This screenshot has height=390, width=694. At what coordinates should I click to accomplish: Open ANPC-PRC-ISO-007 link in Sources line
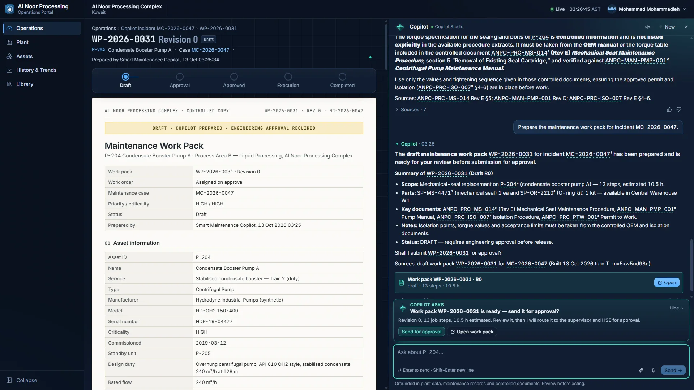pyautogui.click(x=595, y=98)
